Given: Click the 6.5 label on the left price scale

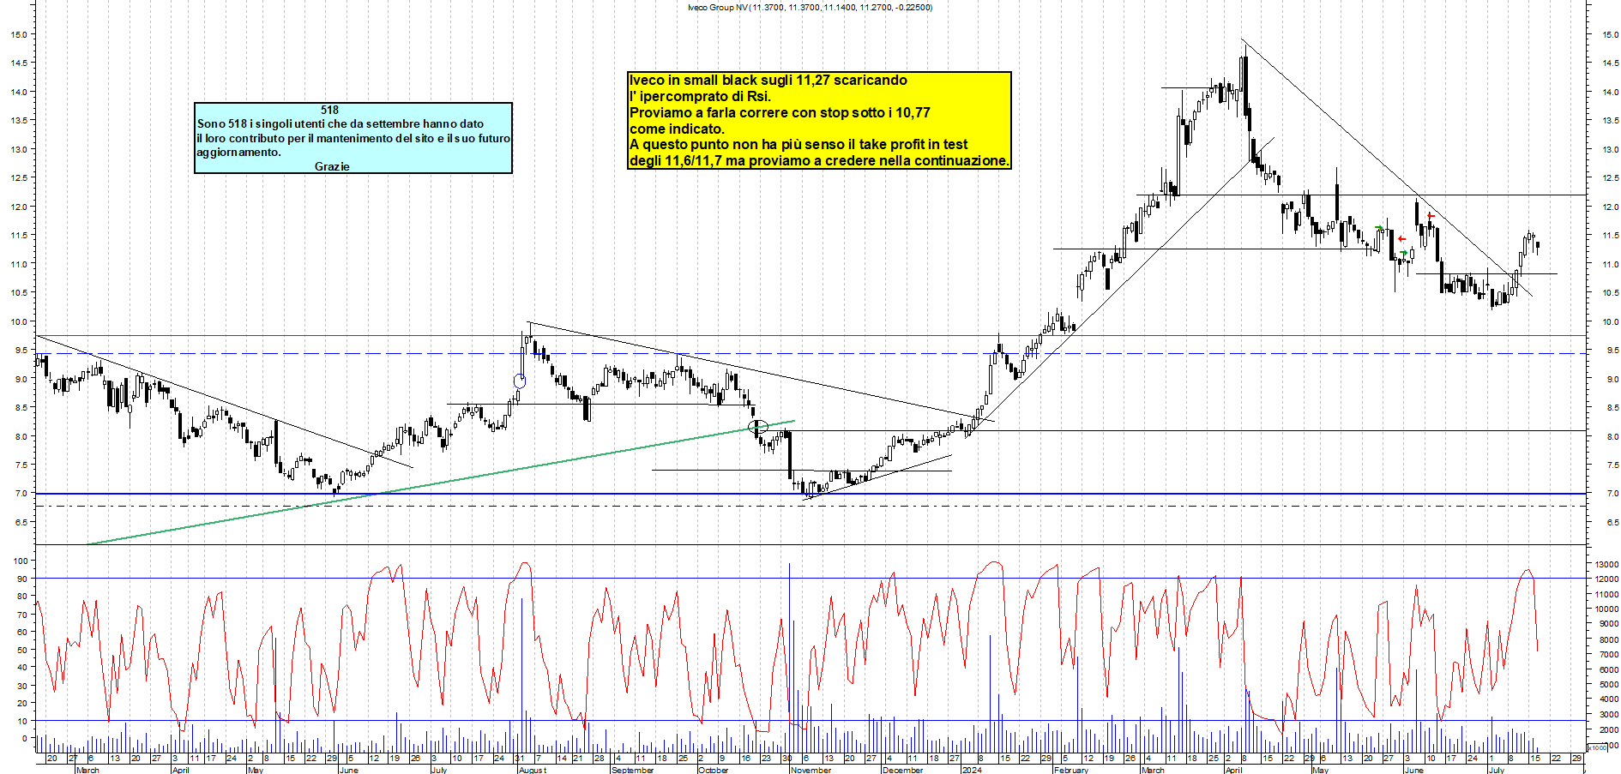Looking at the screenshot, I should 20,522.
